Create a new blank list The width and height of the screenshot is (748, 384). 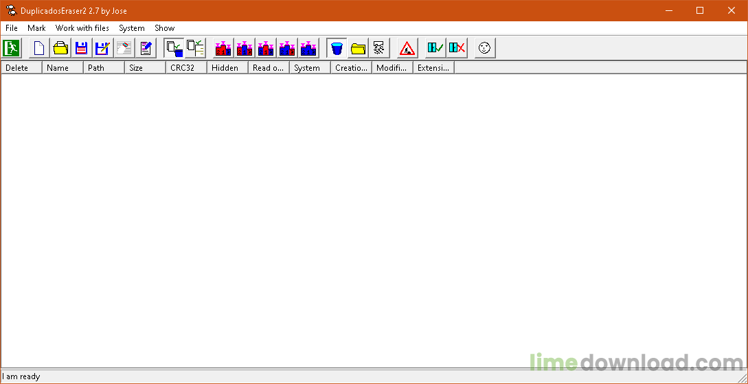(39, 48)
